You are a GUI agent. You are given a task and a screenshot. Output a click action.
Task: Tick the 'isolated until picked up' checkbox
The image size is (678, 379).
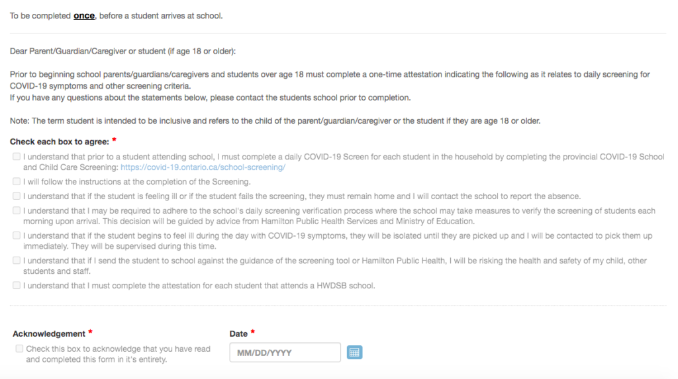(16, 235)
